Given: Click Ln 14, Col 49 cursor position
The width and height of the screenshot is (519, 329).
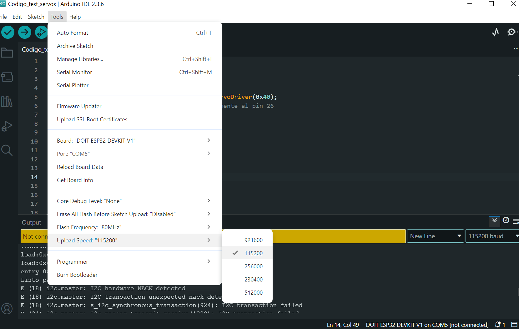Looking at the screenshot, I should (343, 325).
